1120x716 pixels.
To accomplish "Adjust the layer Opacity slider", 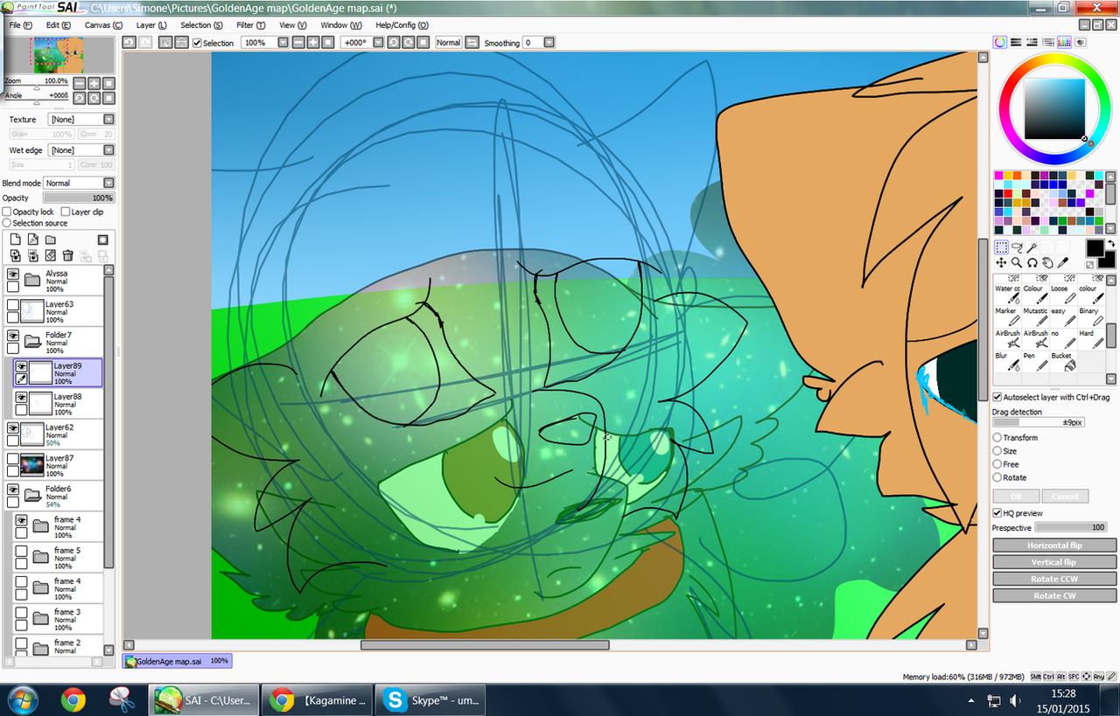I will click(x=79, y=198).
